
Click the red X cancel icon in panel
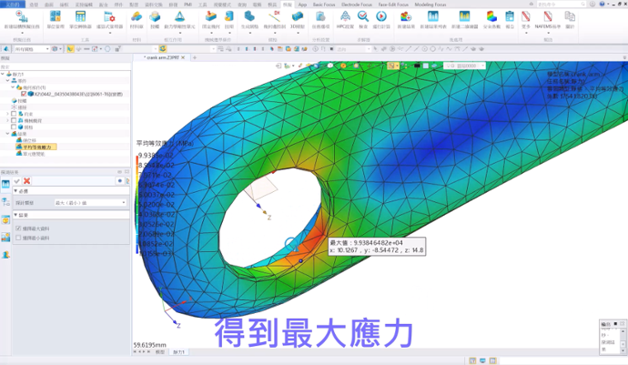pos(27,181)
